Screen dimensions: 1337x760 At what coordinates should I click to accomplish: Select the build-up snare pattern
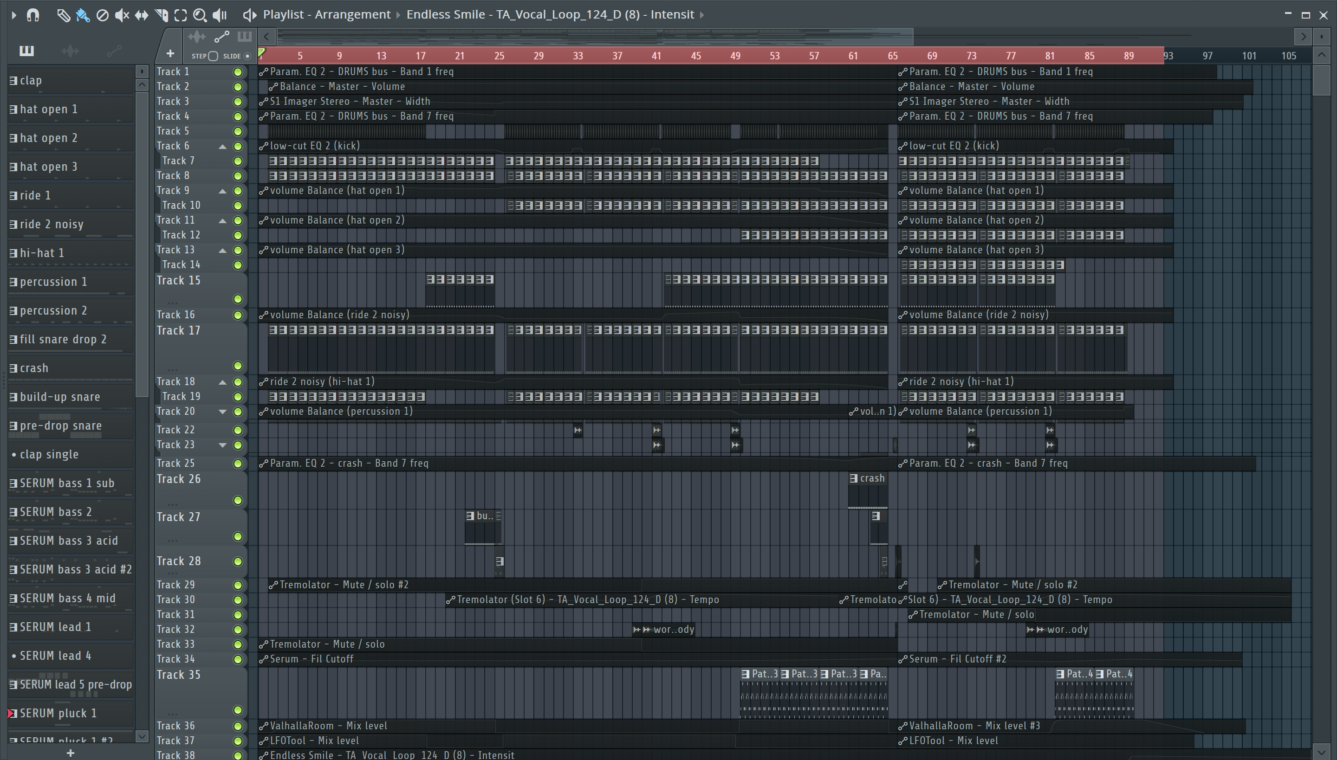71,397
